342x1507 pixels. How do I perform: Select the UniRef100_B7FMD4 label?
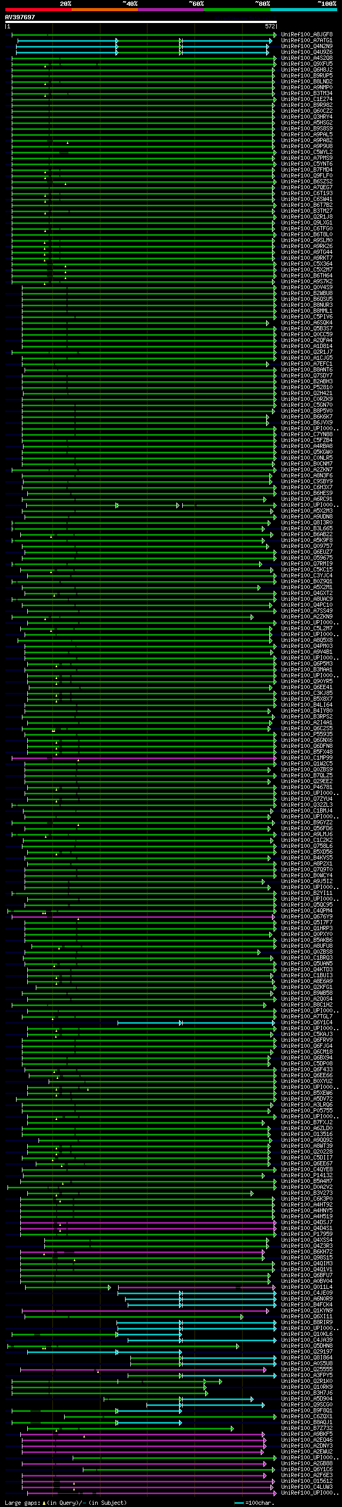point(307,169)
